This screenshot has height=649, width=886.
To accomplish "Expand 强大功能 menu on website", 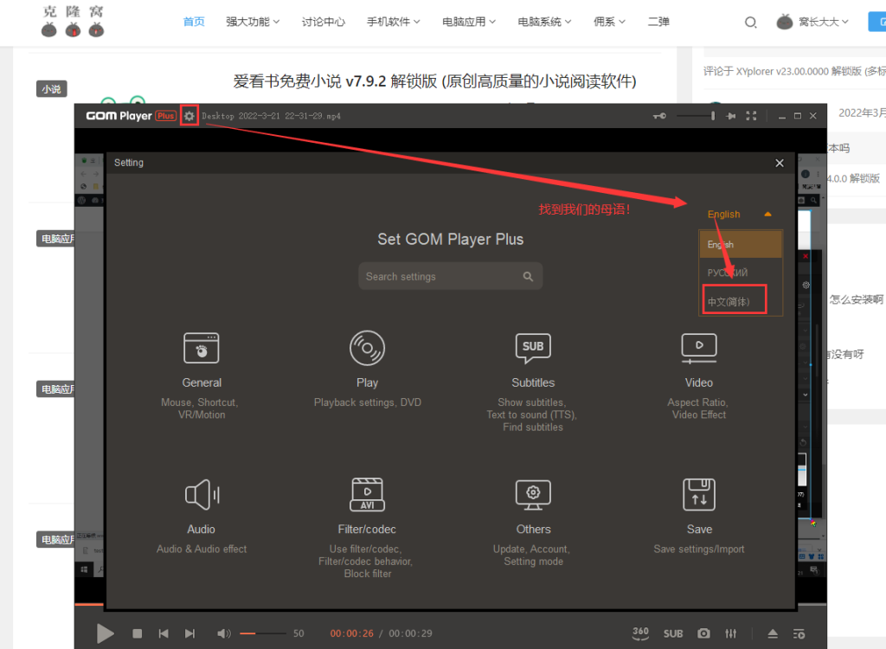I will [253, 22].
